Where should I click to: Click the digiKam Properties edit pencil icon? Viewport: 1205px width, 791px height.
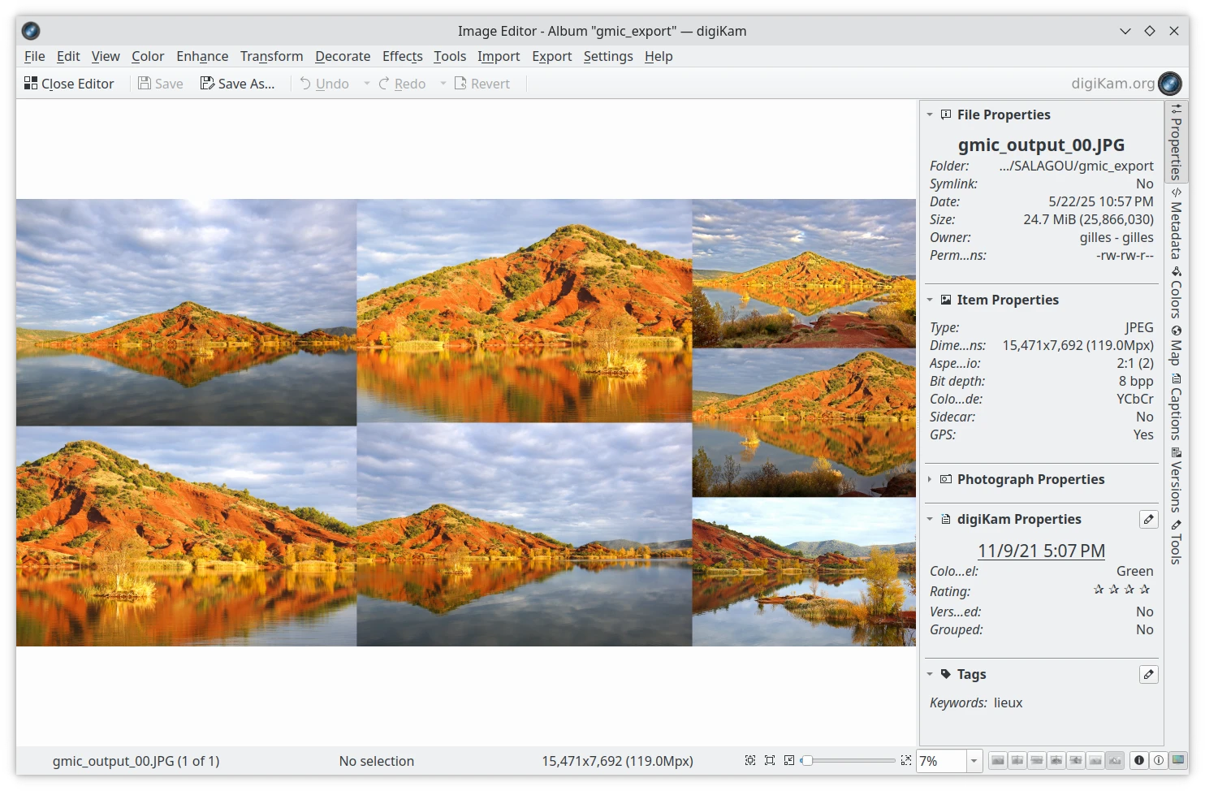(1148, 520)
